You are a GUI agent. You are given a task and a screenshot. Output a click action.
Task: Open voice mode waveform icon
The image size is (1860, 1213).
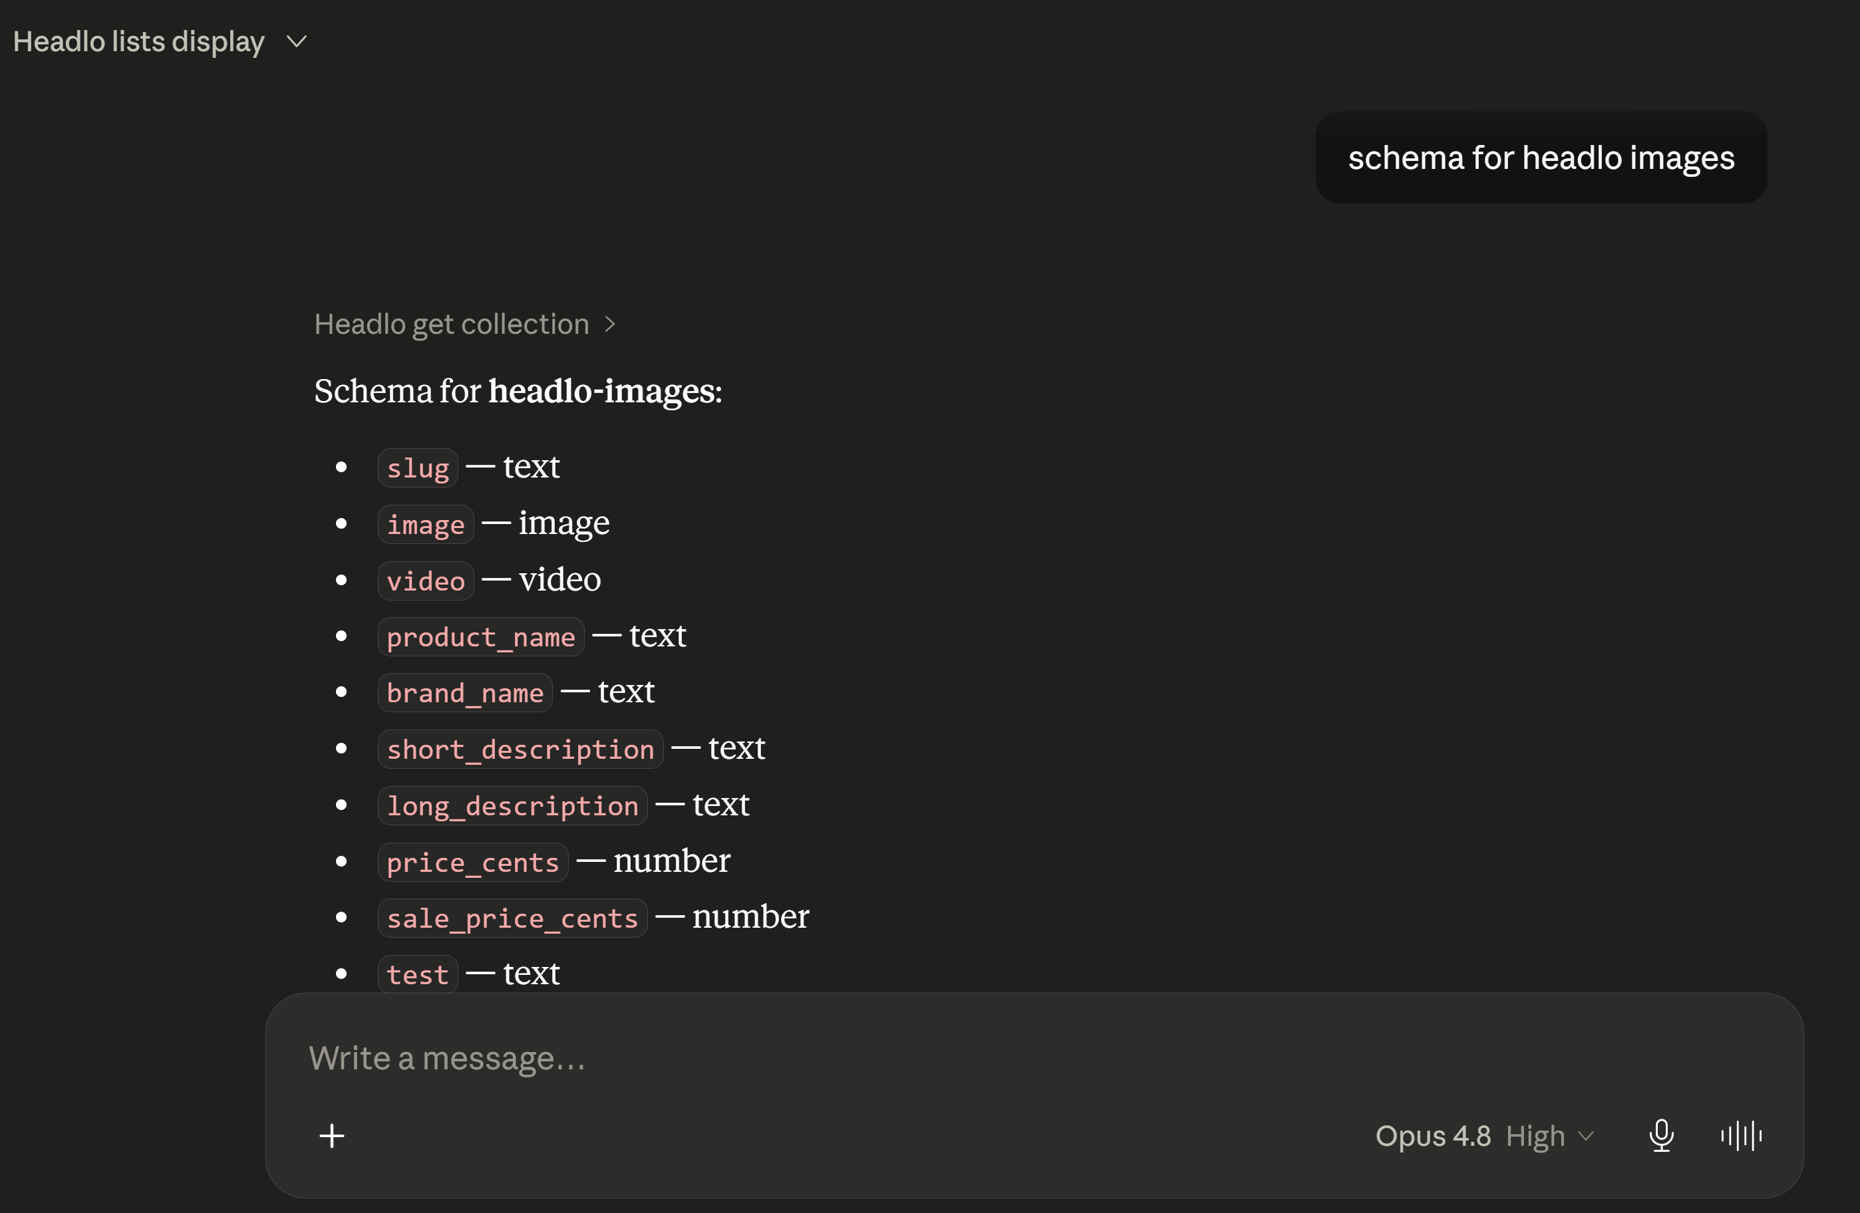point(1741,1136)
